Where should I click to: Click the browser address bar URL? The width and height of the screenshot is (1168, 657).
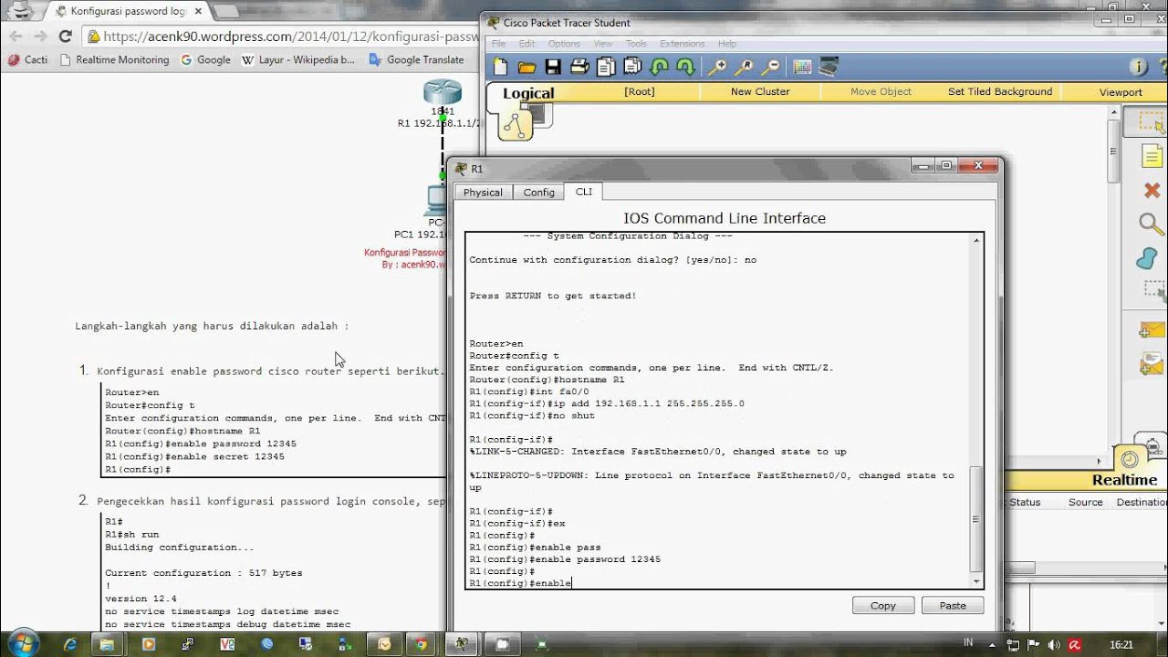point(290,36)
